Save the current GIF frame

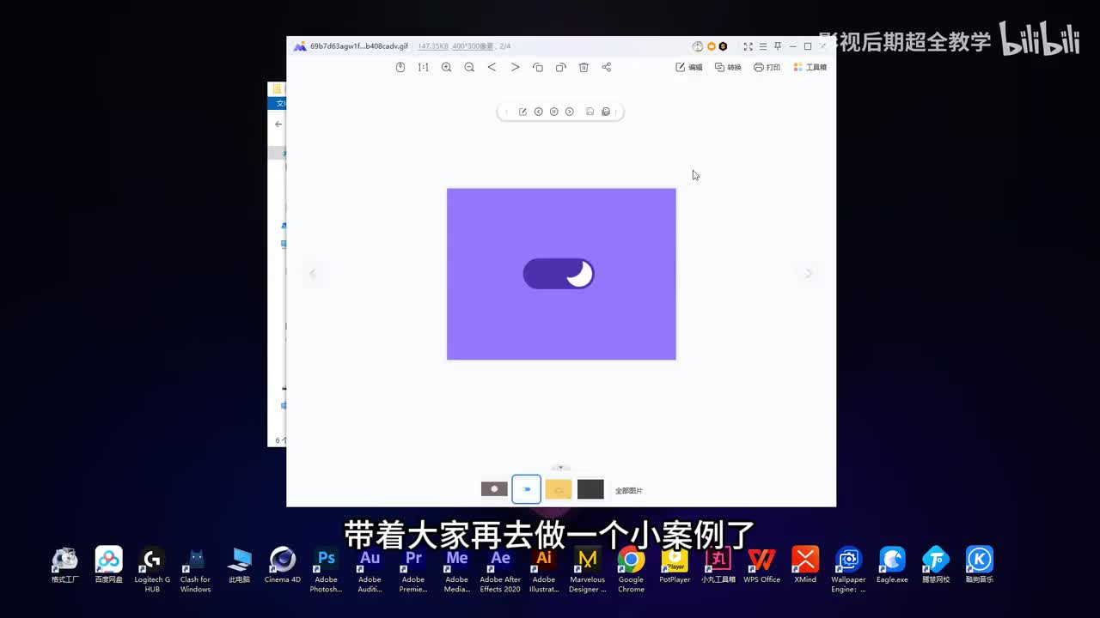point(590,112)
